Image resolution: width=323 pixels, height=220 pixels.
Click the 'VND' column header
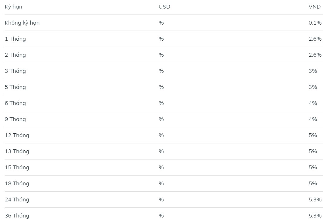click(314, 7)
